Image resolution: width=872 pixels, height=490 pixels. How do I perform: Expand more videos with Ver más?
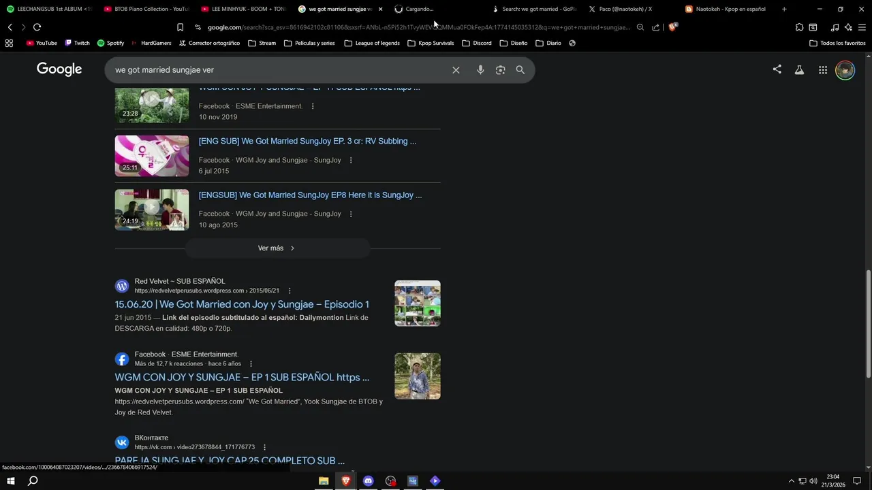(277, 248)
